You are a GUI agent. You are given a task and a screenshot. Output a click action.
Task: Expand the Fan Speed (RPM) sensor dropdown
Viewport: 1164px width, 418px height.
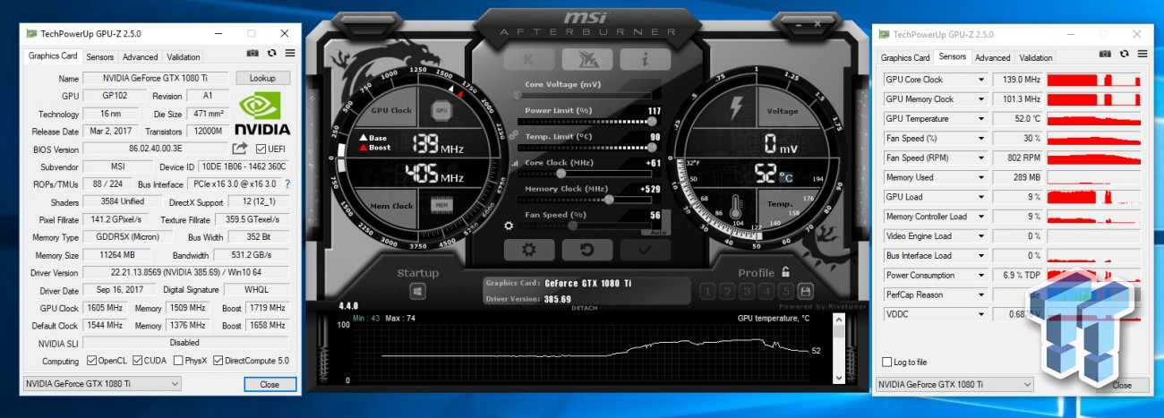click(x=981, y=158)
